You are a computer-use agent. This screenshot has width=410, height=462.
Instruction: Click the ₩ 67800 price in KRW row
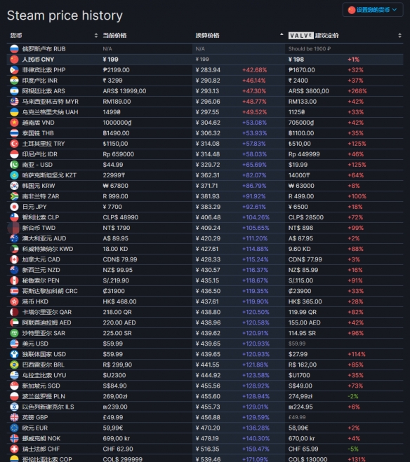(x=115, y=186)
